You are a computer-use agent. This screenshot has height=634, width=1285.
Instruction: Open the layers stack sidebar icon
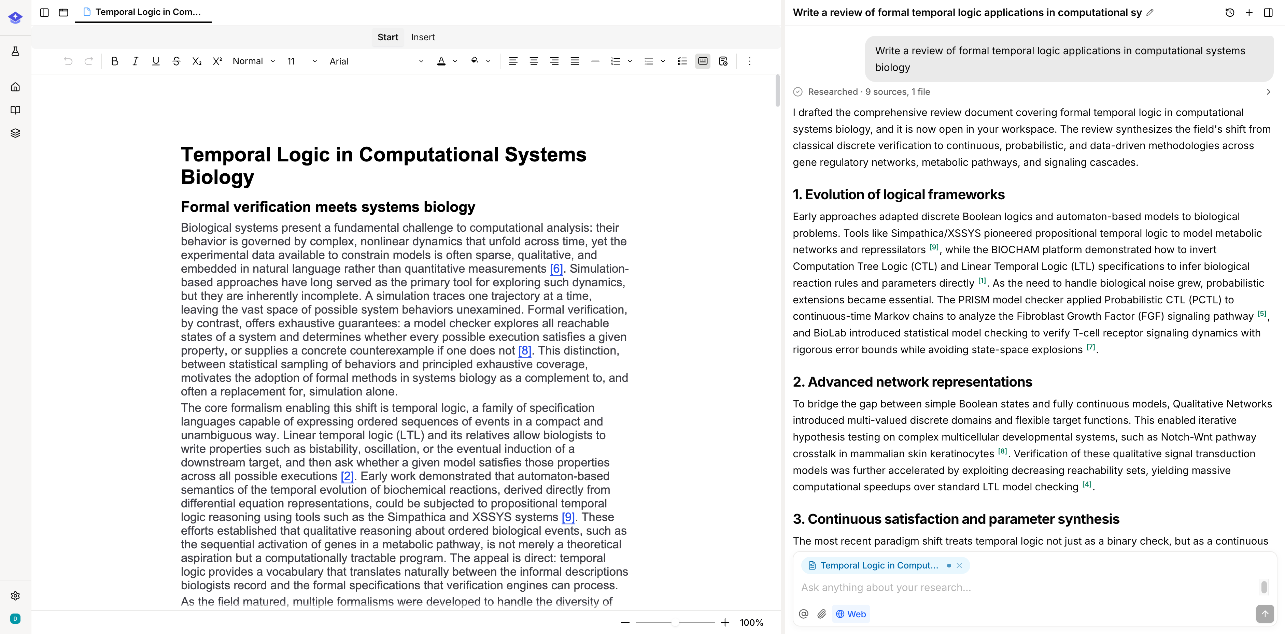pyautogui.click(x=15, y=133)
